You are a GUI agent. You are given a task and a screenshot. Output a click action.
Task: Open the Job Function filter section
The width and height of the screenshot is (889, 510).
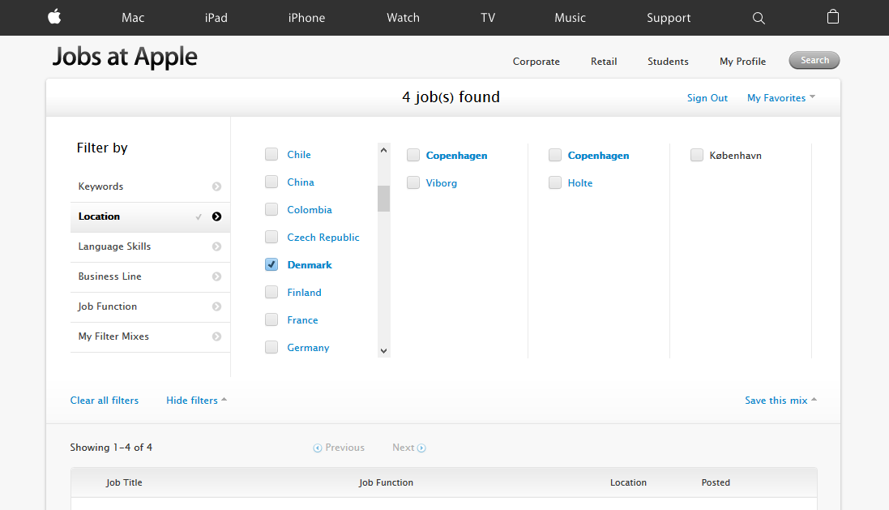(x=150, y=307)
